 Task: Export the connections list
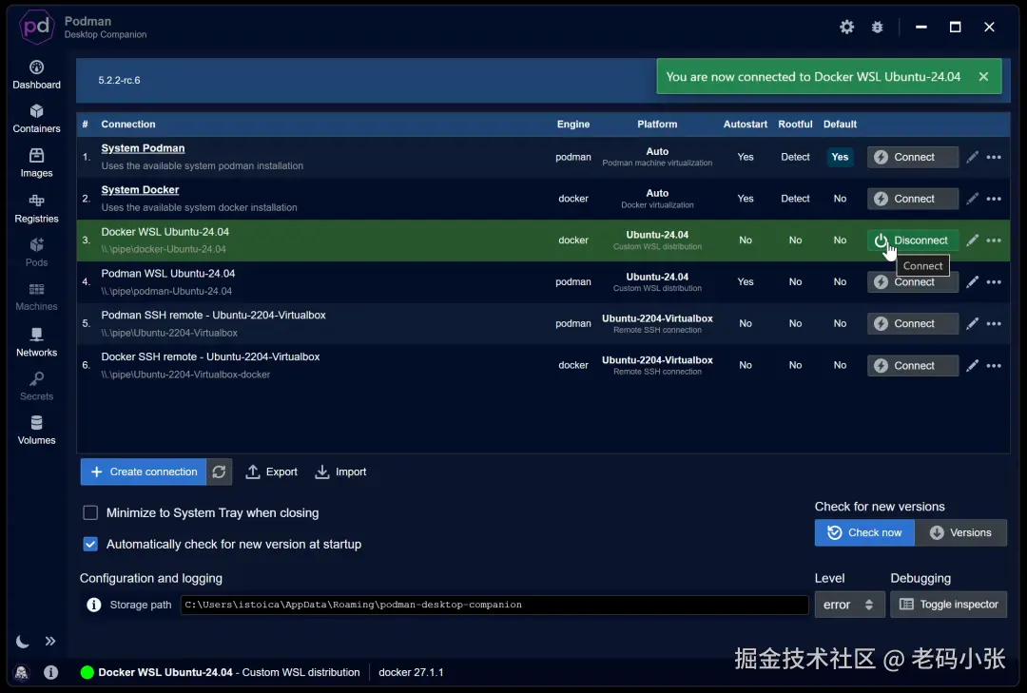pyautogui.click(x=271, y=472)
